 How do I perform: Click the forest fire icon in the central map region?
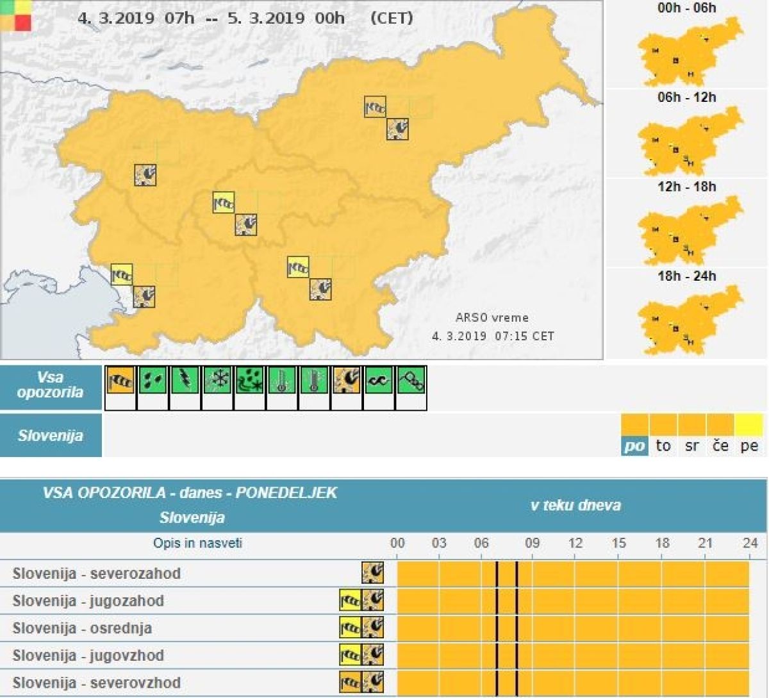(246, 224)
